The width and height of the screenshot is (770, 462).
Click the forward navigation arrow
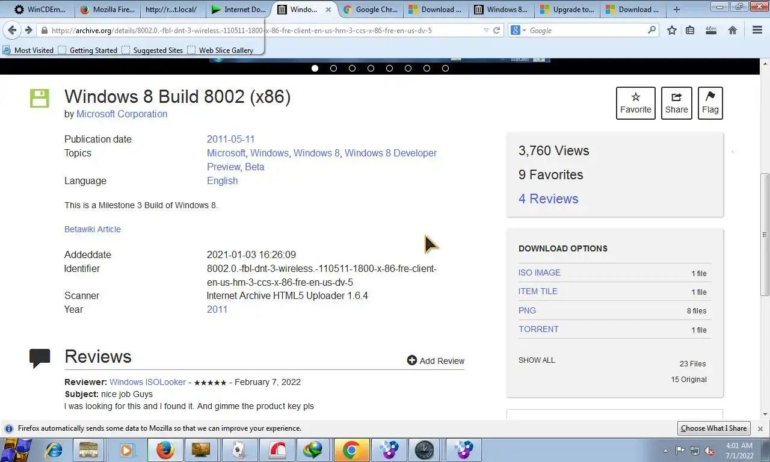click(28, 30)
